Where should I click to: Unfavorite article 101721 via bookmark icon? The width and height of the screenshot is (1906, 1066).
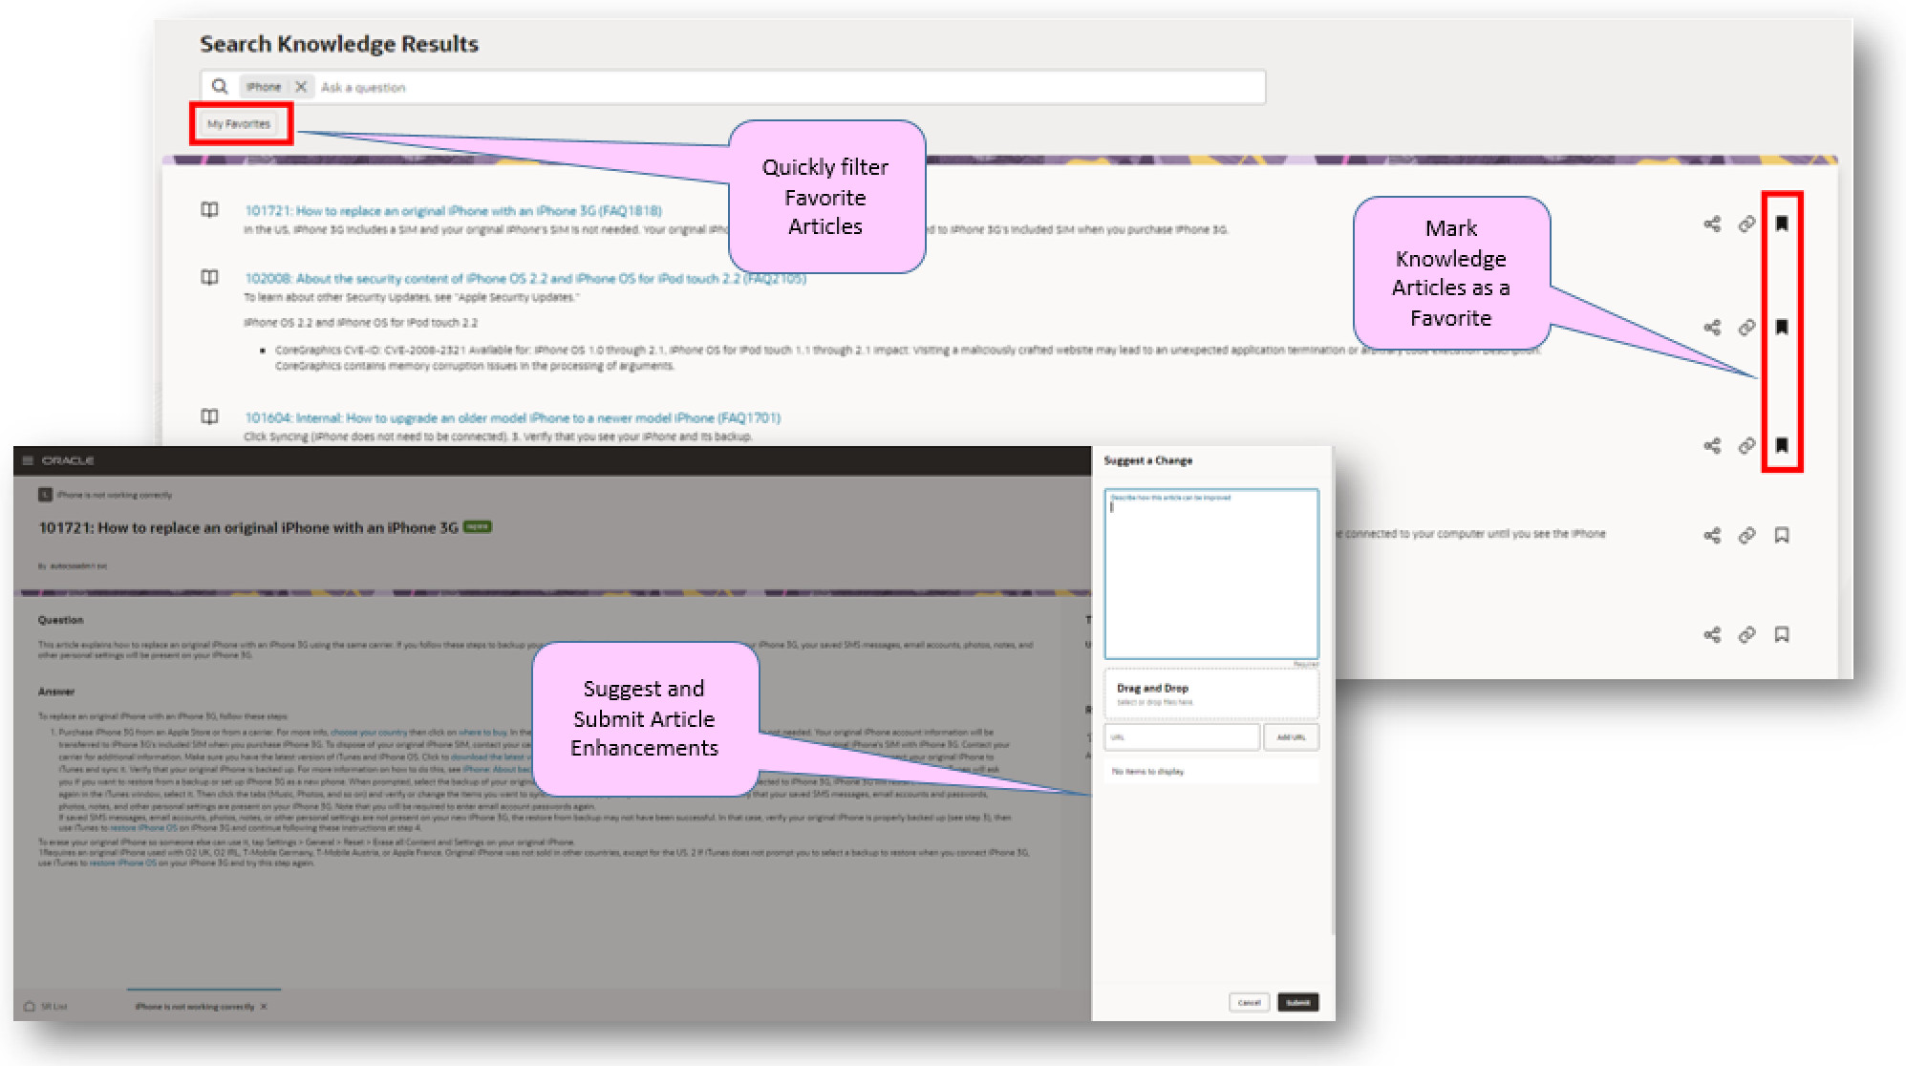[x=1782, y=224]
